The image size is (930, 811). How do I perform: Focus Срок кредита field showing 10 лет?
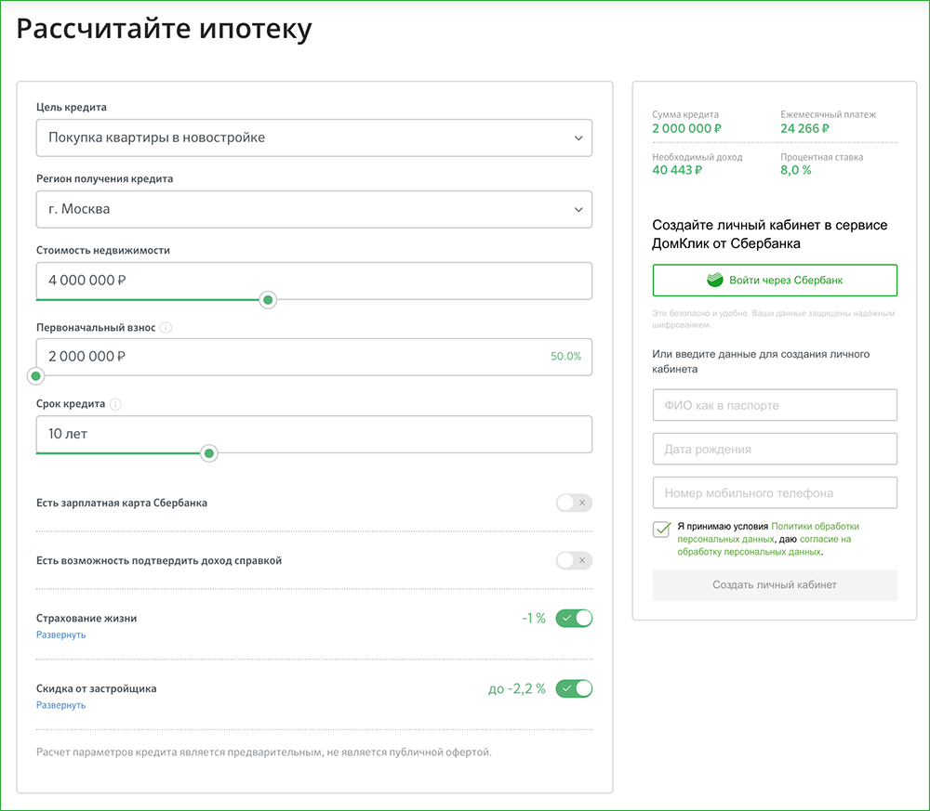click(314, 434)
